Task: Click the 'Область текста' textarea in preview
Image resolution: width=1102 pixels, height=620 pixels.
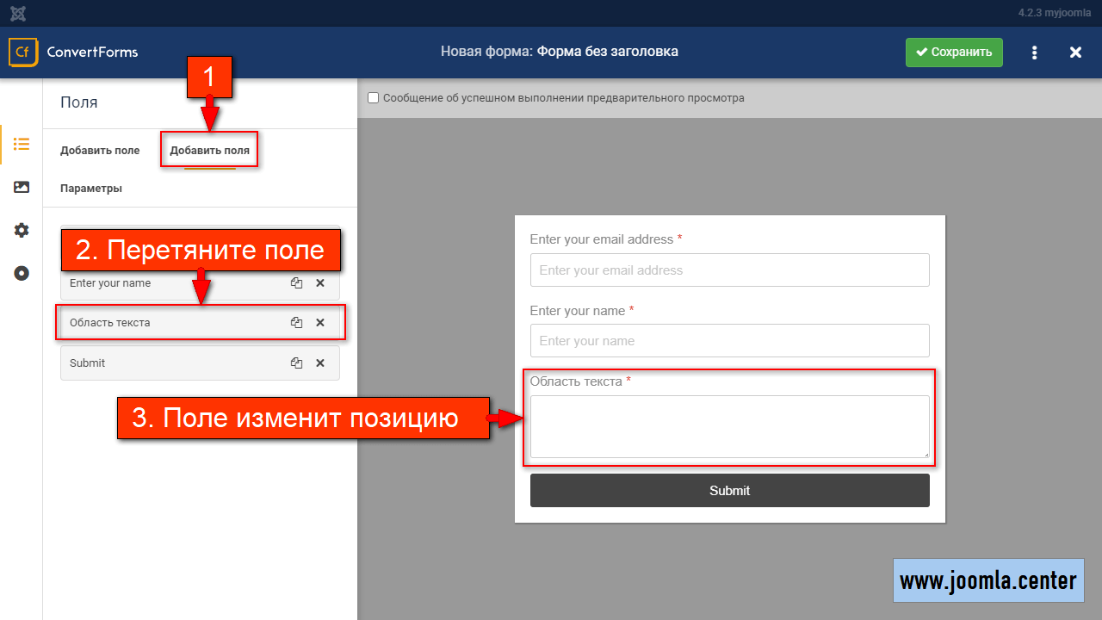Action: tap(729, 426)
